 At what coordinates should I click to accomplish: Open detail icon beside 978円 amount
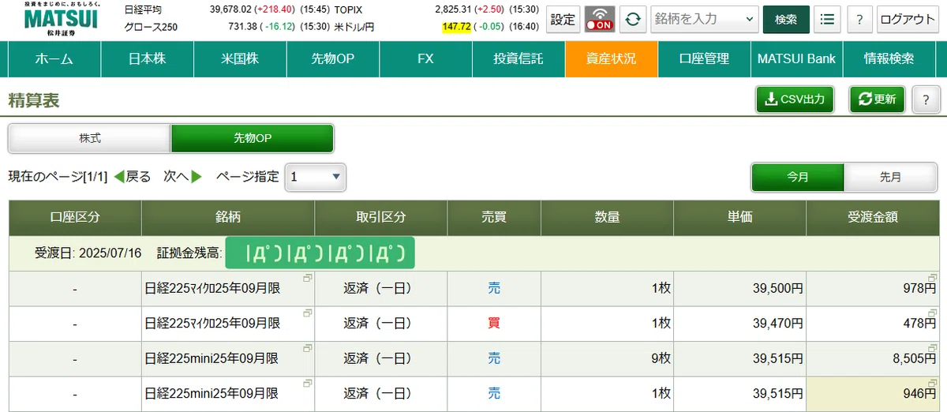point(933,278)
